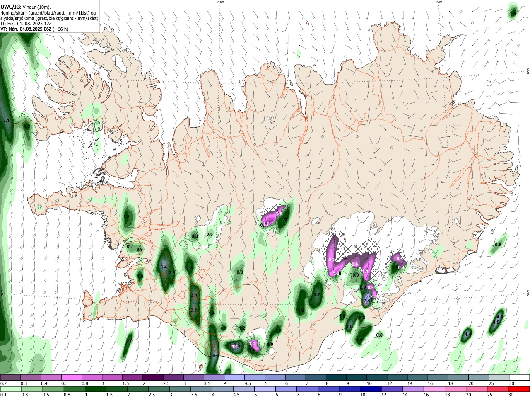Select the slydda/snjókoma legend description line
The image size is (530, 398).
pos(49,18)
